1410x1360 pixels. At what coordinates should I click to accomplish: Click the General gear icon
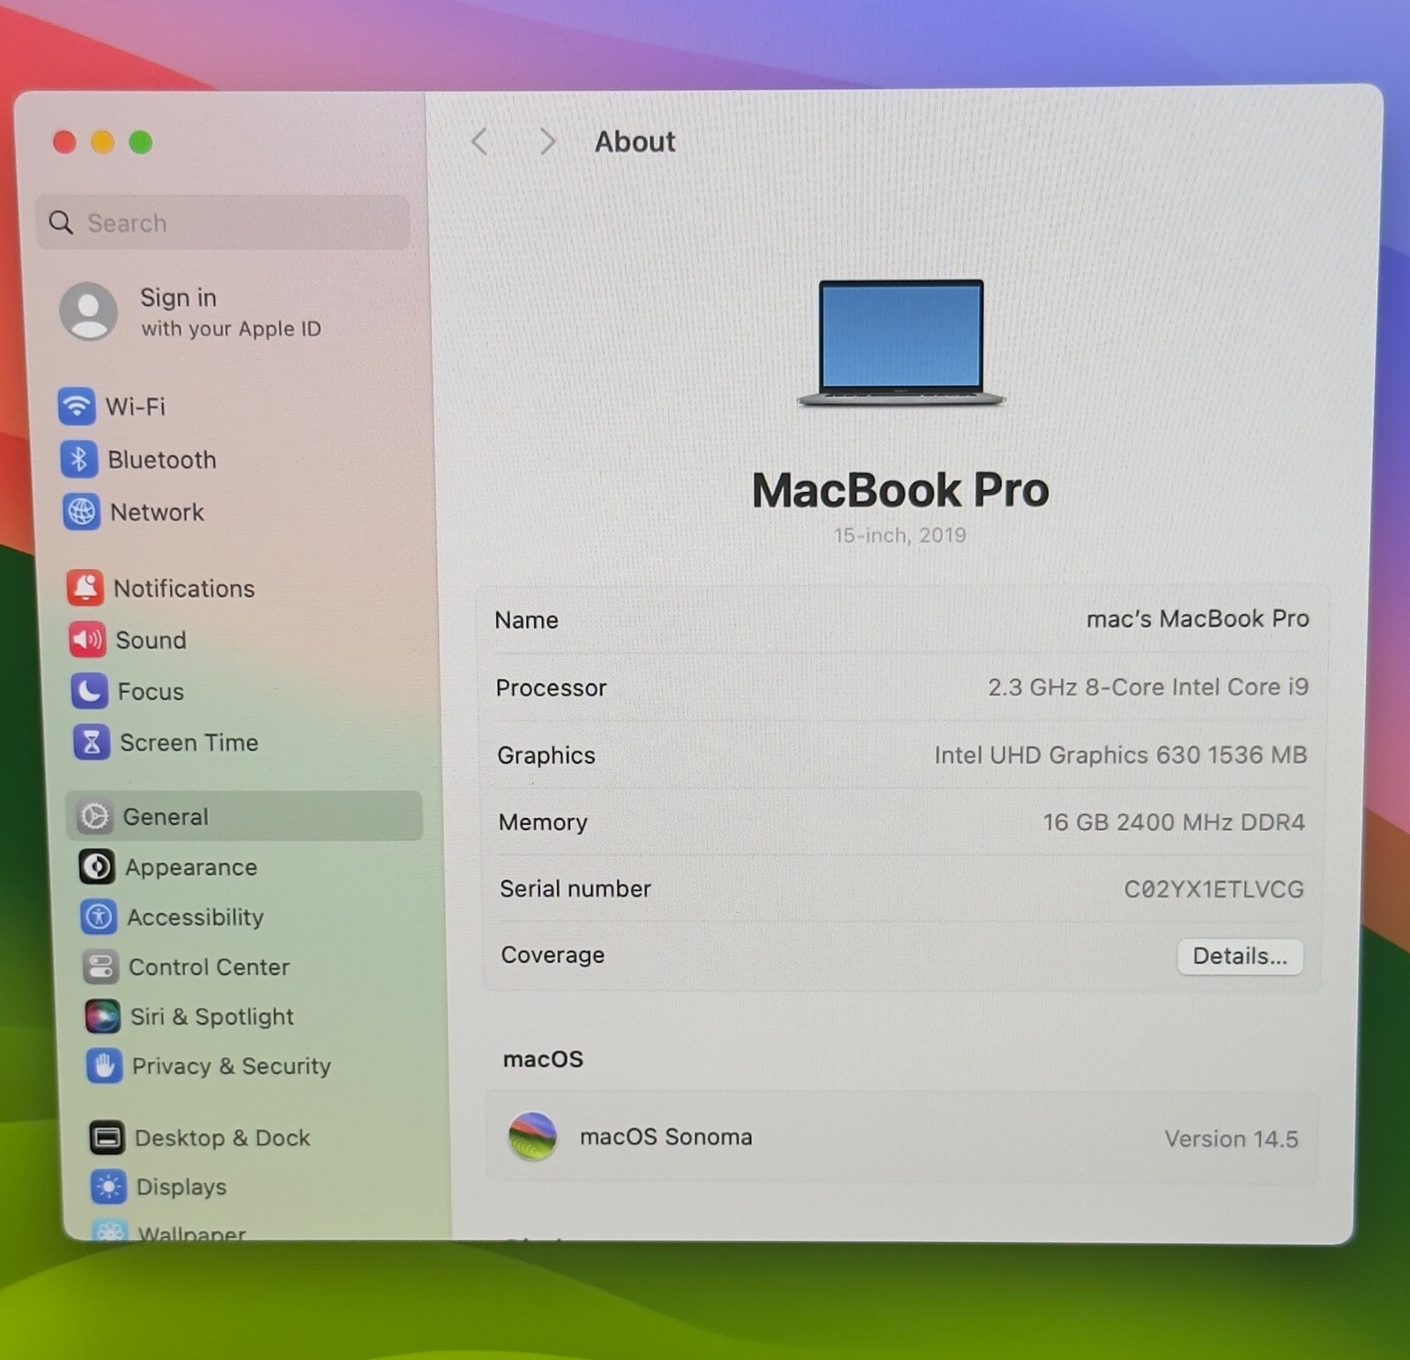pyautogui.click(x=94, y=816)
